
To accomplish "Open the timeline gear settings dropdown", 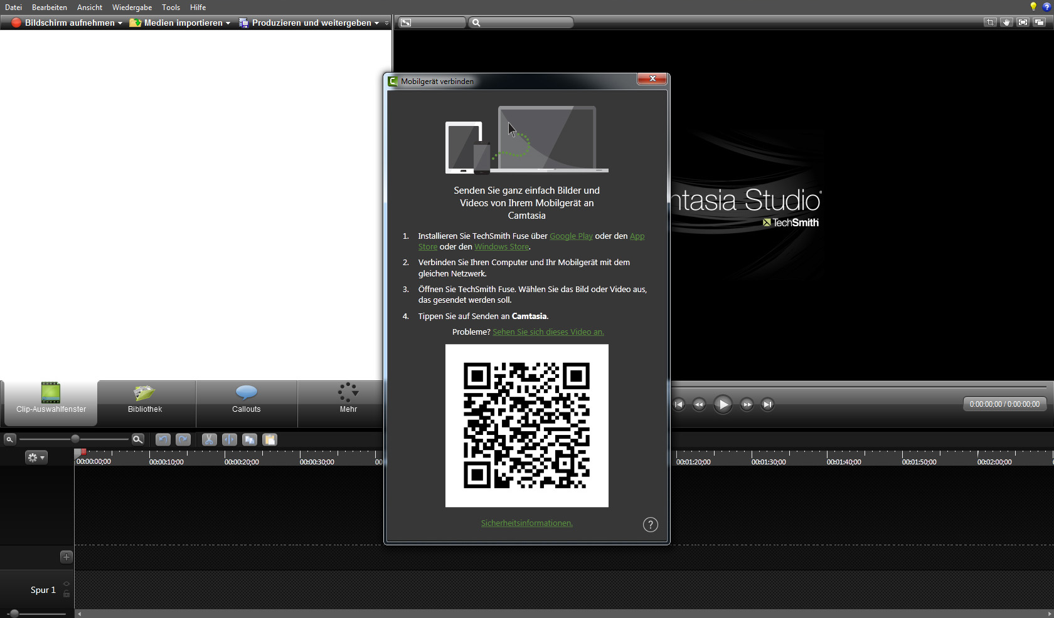I will [36, 458].
